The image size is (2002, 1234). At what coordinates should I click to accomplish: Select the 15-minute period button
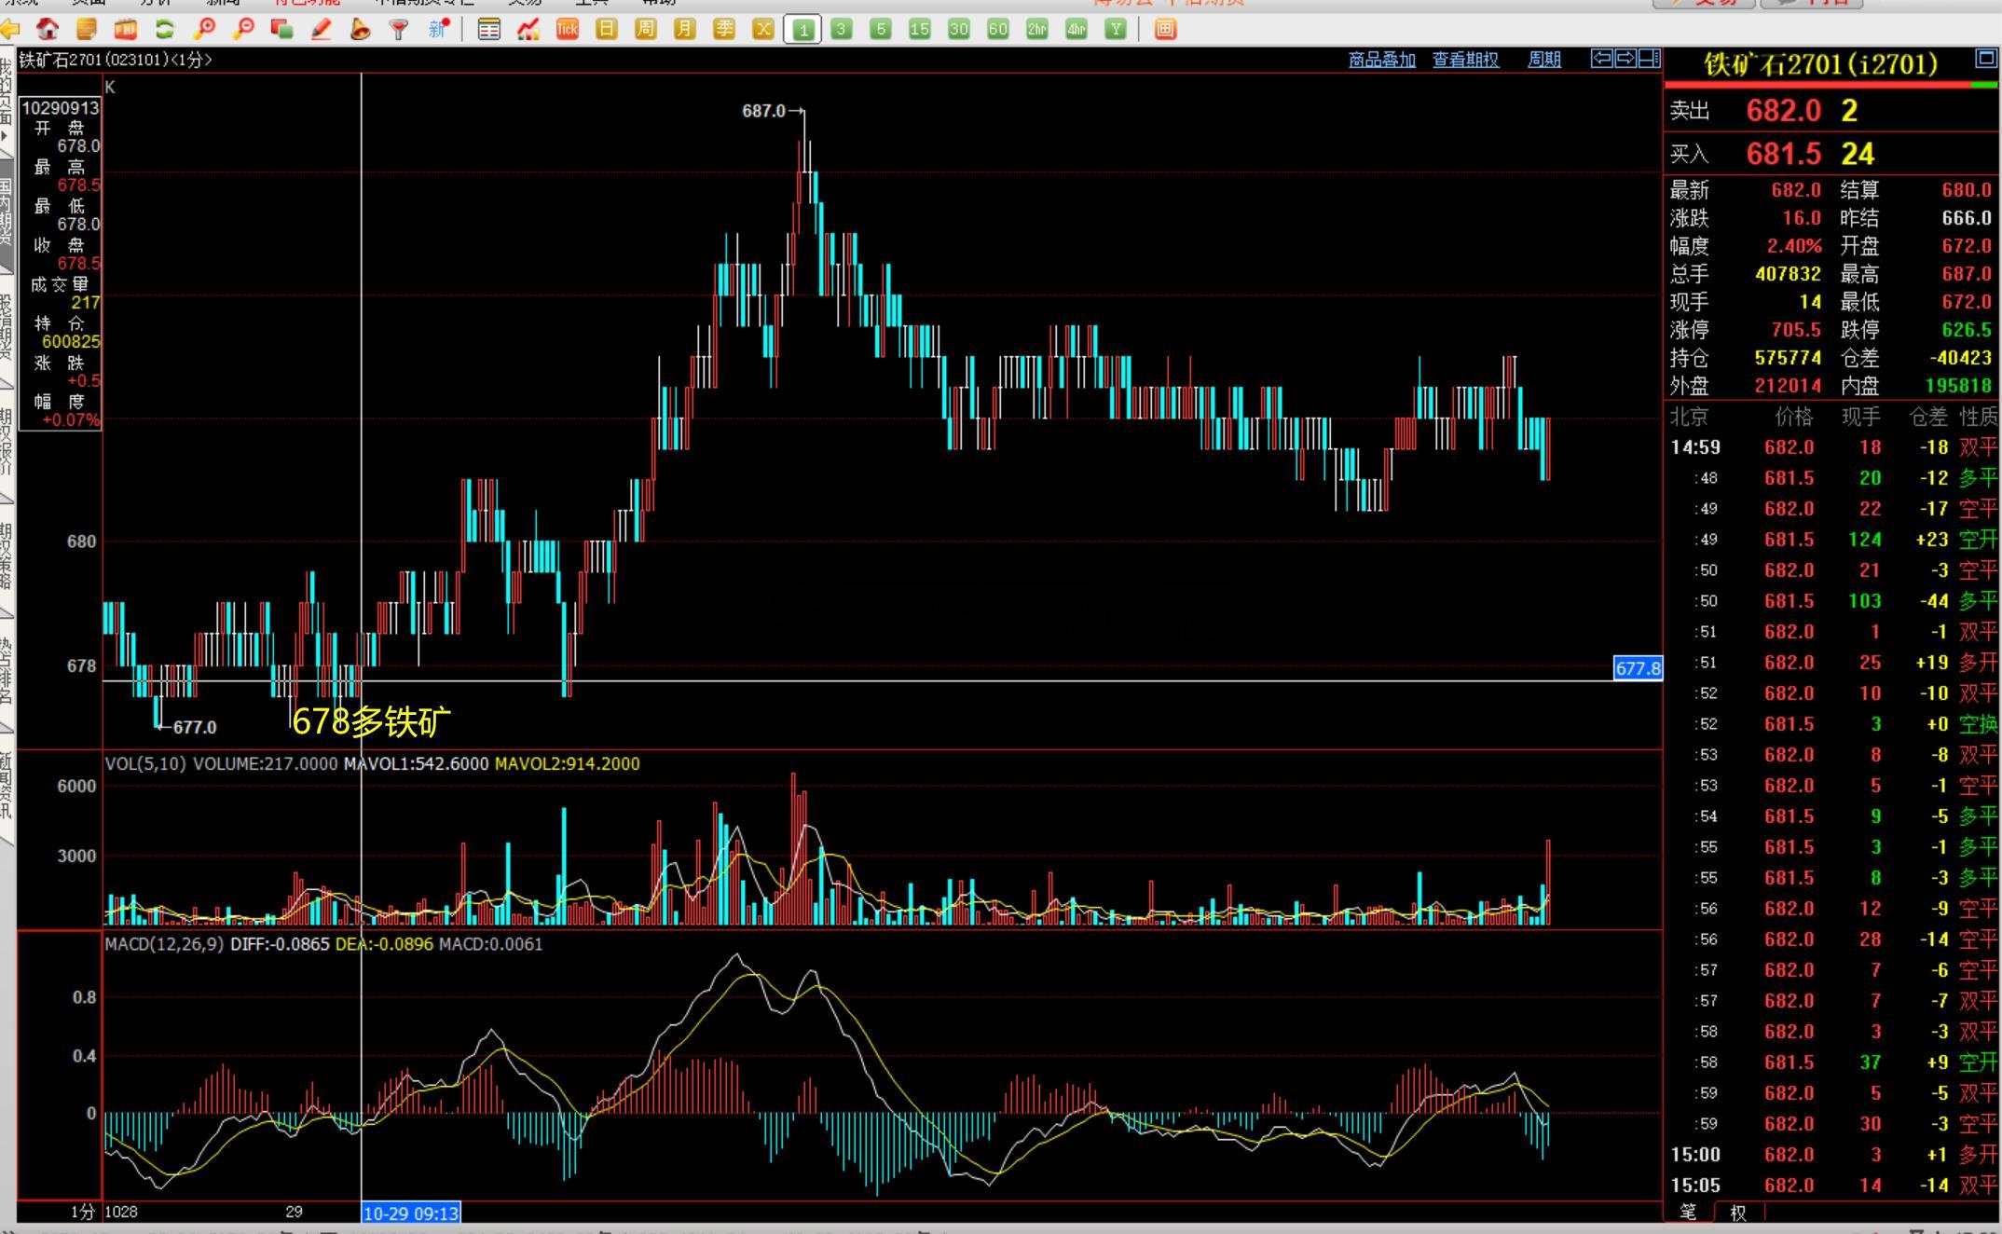pos(920,29)
